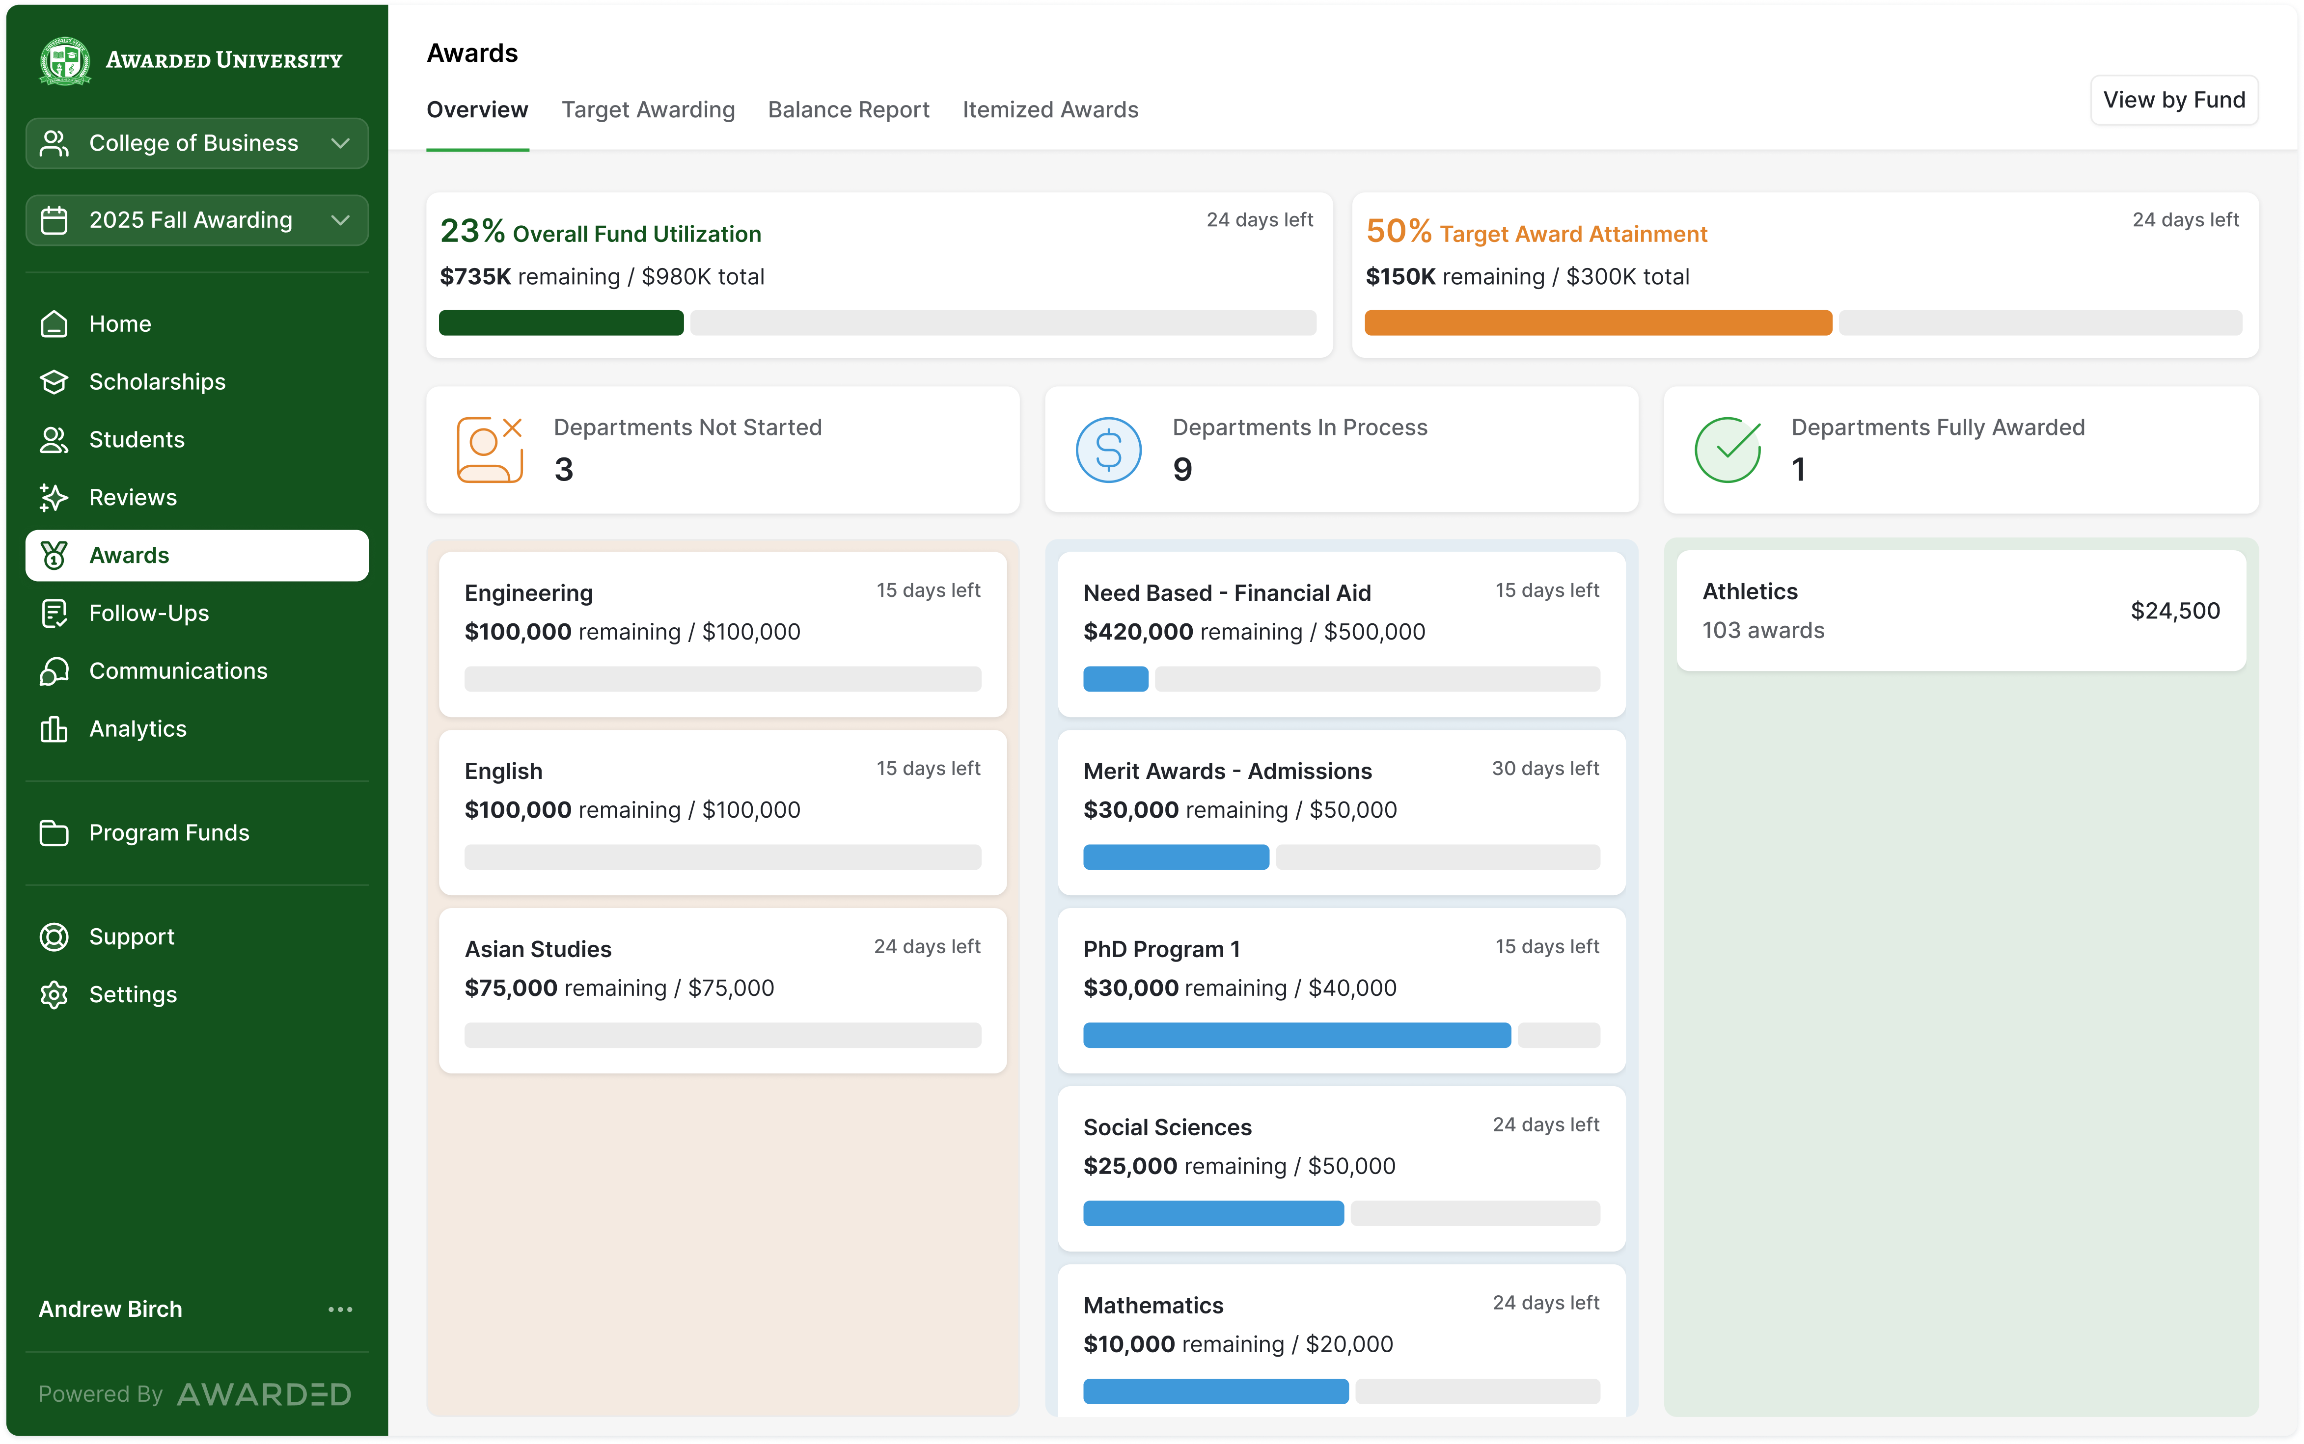Click the Students people icon in sidebar
The width and height of the screenshot is (2304, 1444).
pyautogui.click(x=55, y=439)
